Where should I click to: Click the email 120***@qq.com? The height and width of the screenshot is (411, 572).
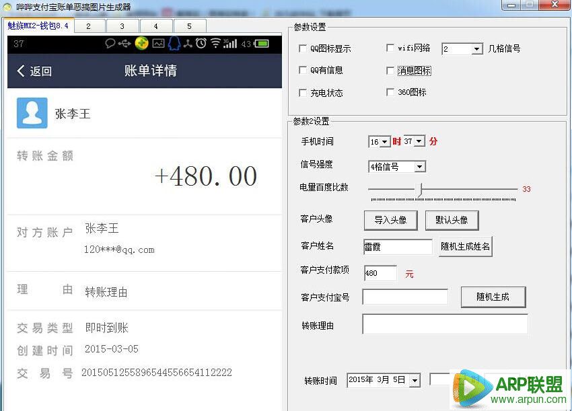pyautogui.click(x=119, y=250)
